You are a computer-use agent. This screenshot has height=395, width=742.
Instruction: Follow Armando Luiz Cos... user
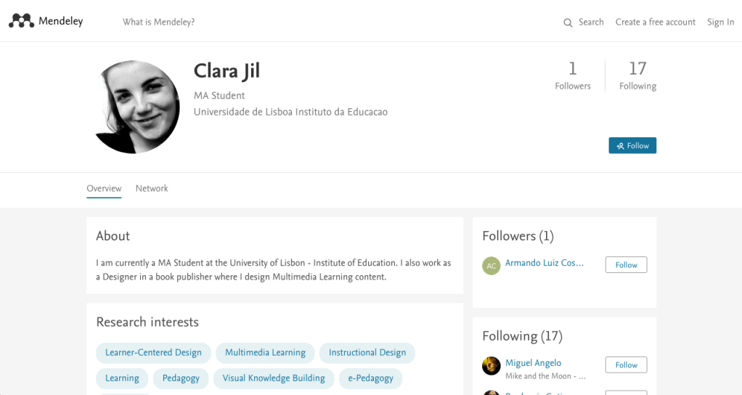[x=626, y=265]
